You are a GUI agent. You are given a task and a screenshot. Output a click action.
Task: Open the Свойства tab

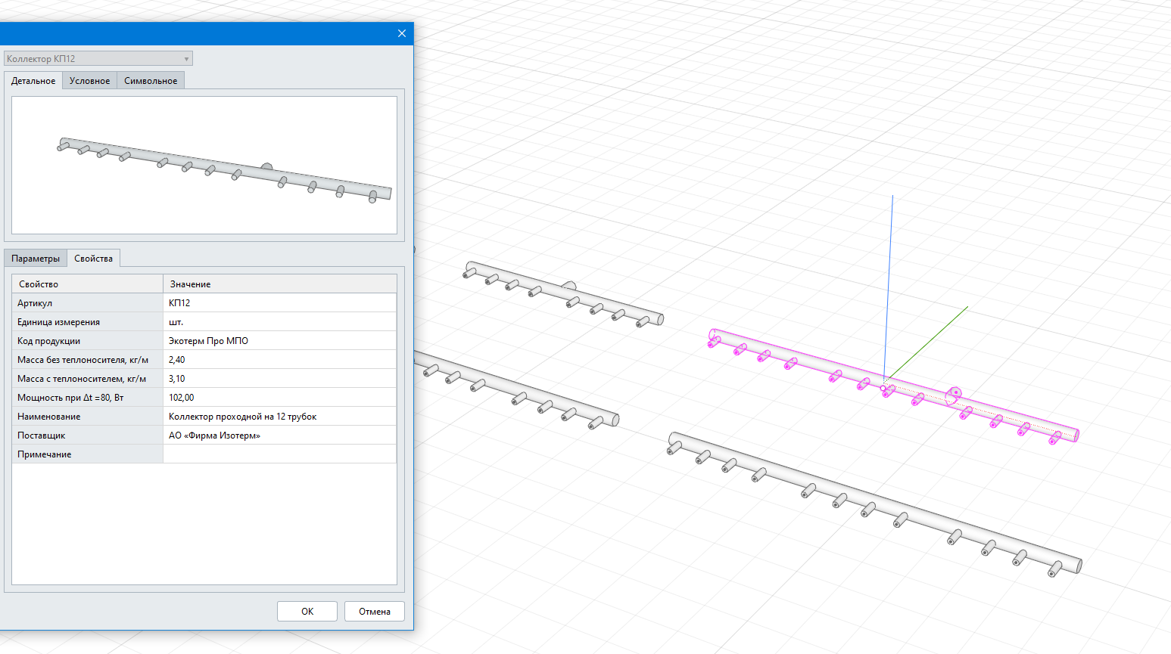93,259
